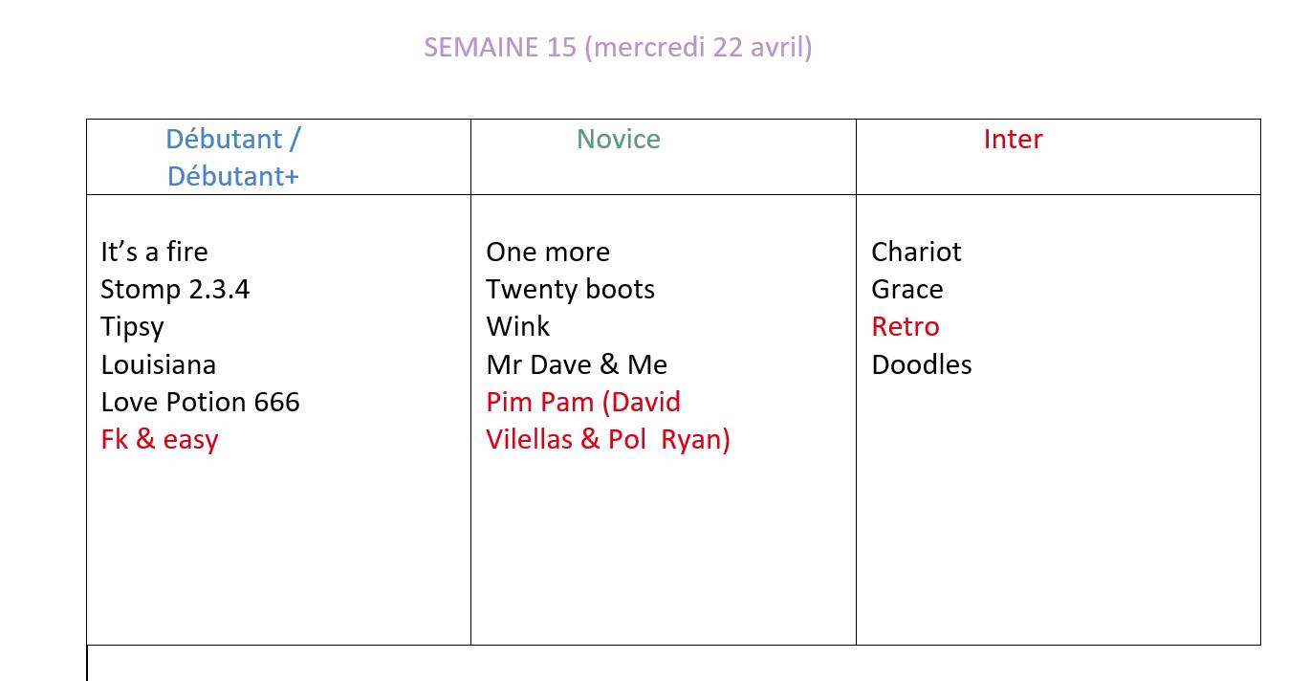
Task: Click Love Potion 666 text
Action: (x=200, y=402)
